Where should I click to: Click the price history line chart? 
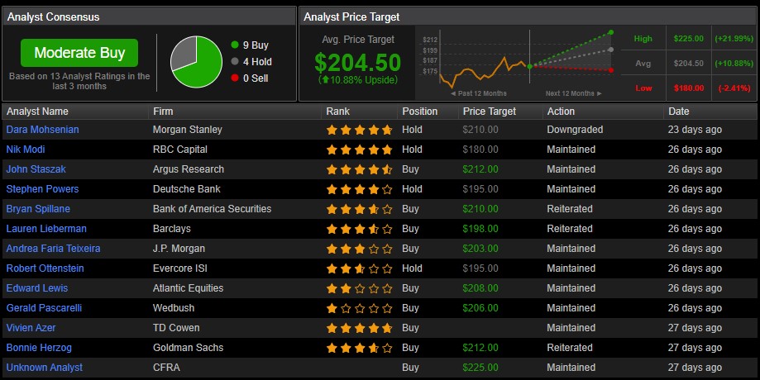[x=482, y=71]
